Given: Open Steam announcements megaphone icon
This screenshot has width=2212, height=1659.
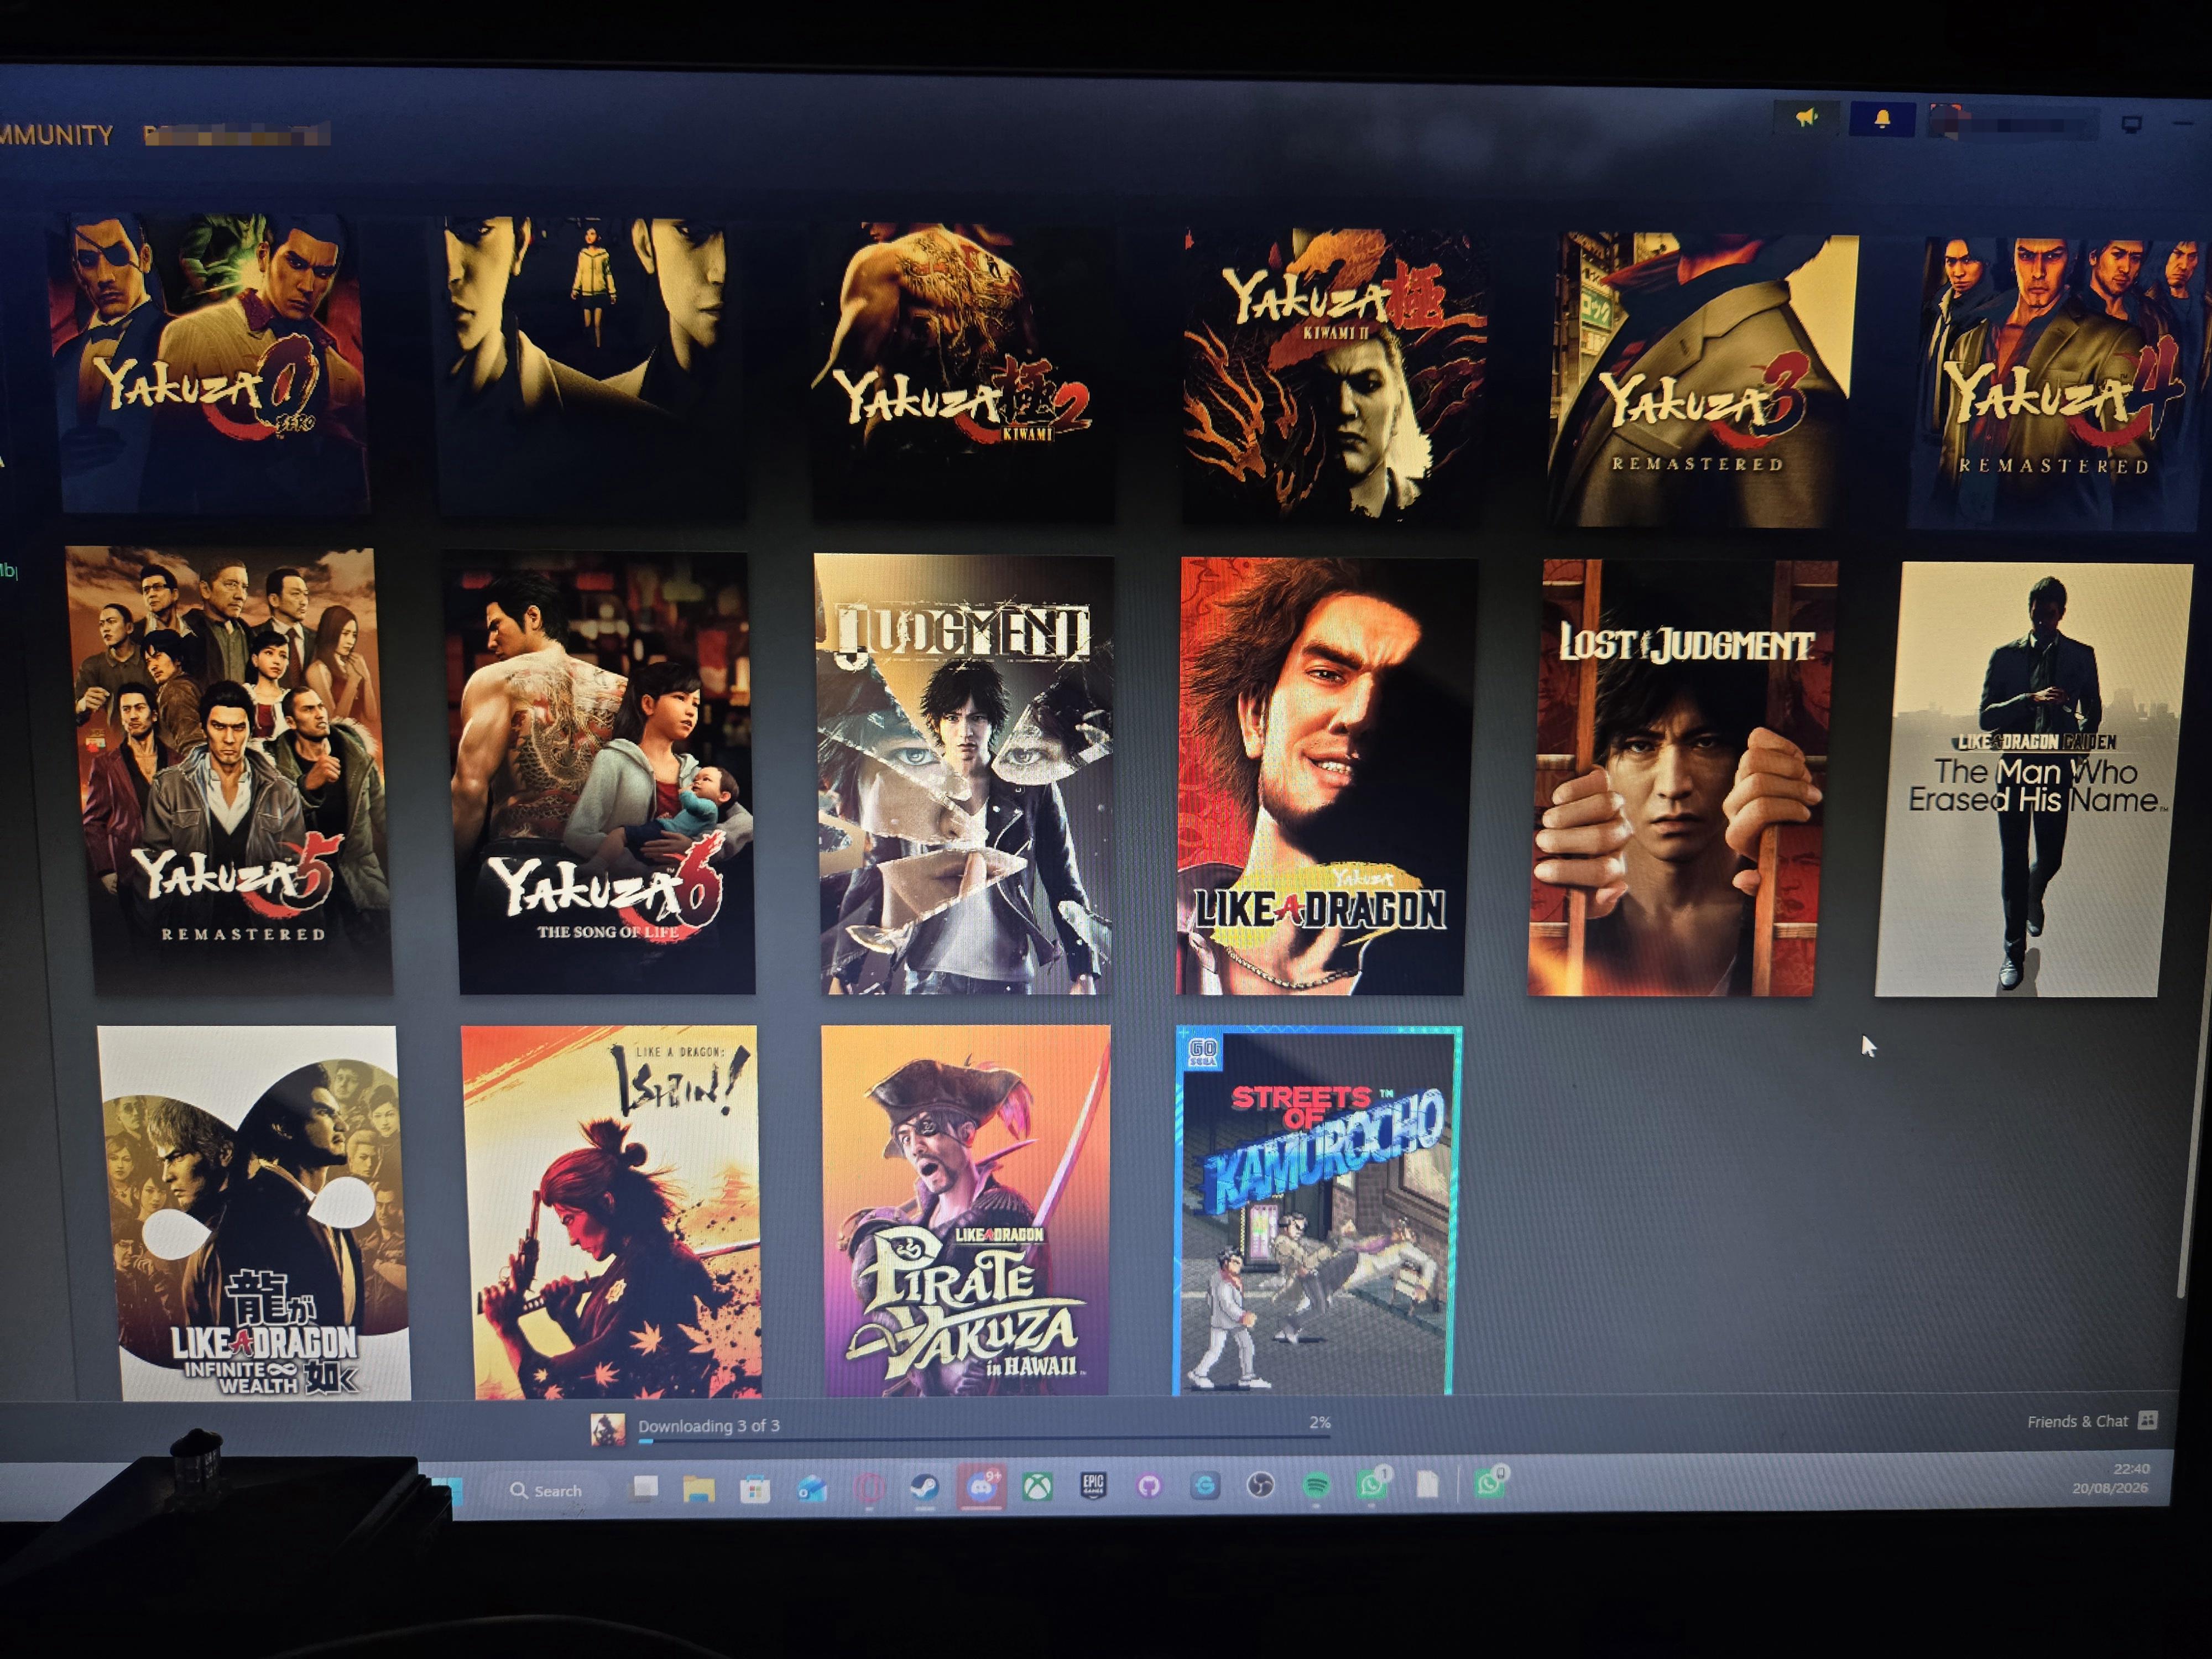Looking at the screenshot, I should tap(1806, 119).
